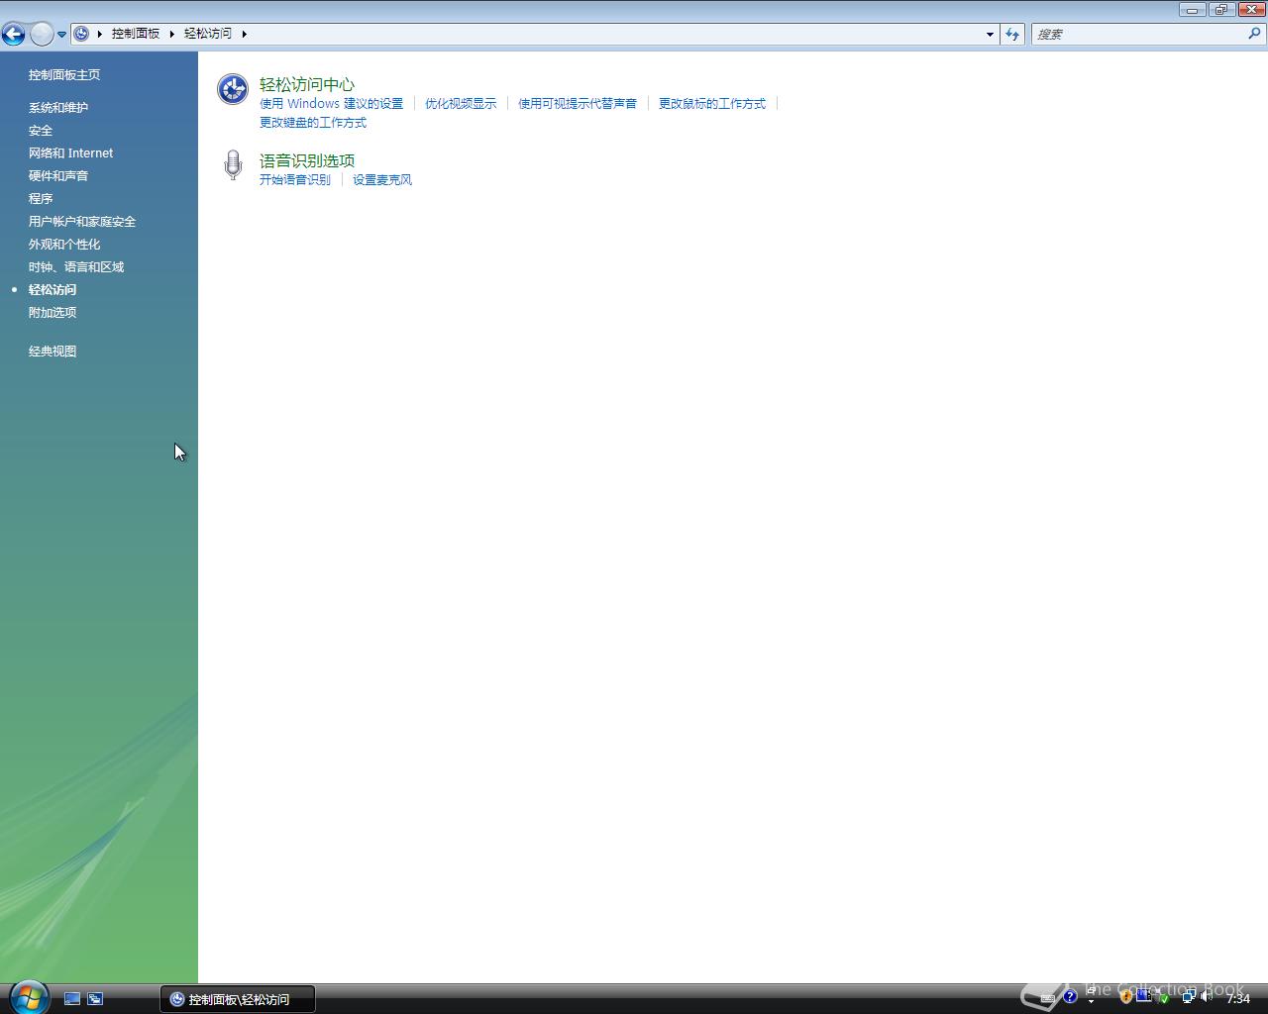
Task: Open the 轻松访问中心 heading link
Action: pos(307,85)
